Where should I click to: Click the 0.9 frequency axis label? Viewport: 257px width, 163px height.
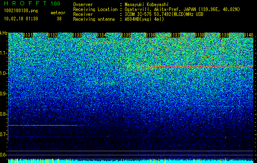click(x=3, y=94)
